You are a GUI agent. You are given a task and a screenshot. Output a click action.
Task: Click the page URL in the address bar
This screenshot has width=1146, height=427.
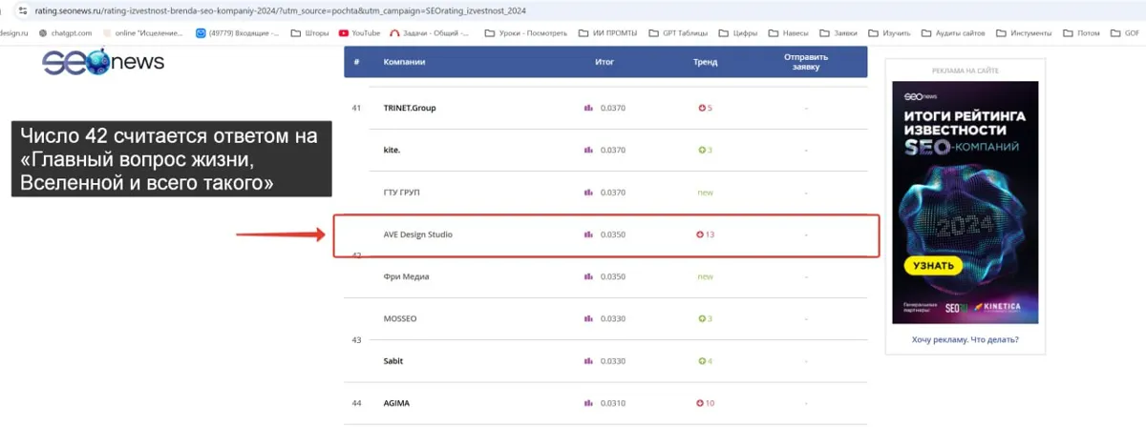click(279, 10)
